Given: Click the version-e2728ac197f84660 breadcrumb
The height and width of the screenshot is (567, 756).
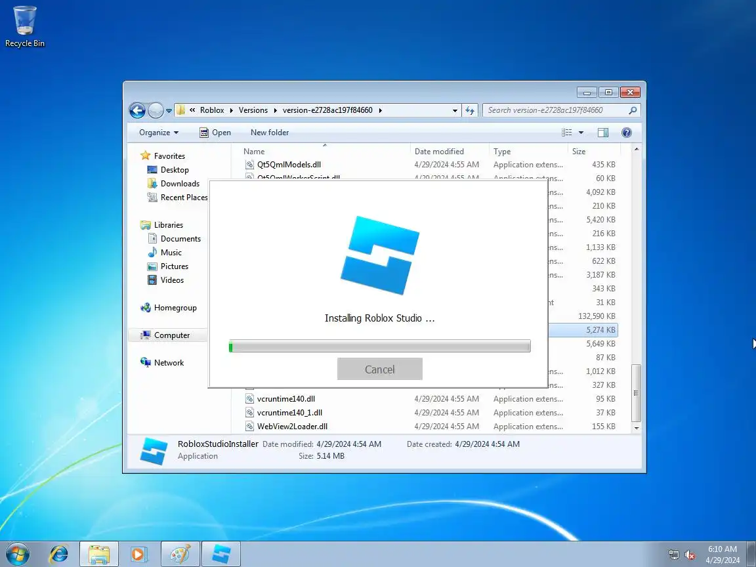Looking at the screenshot, I should pos(327,110).
